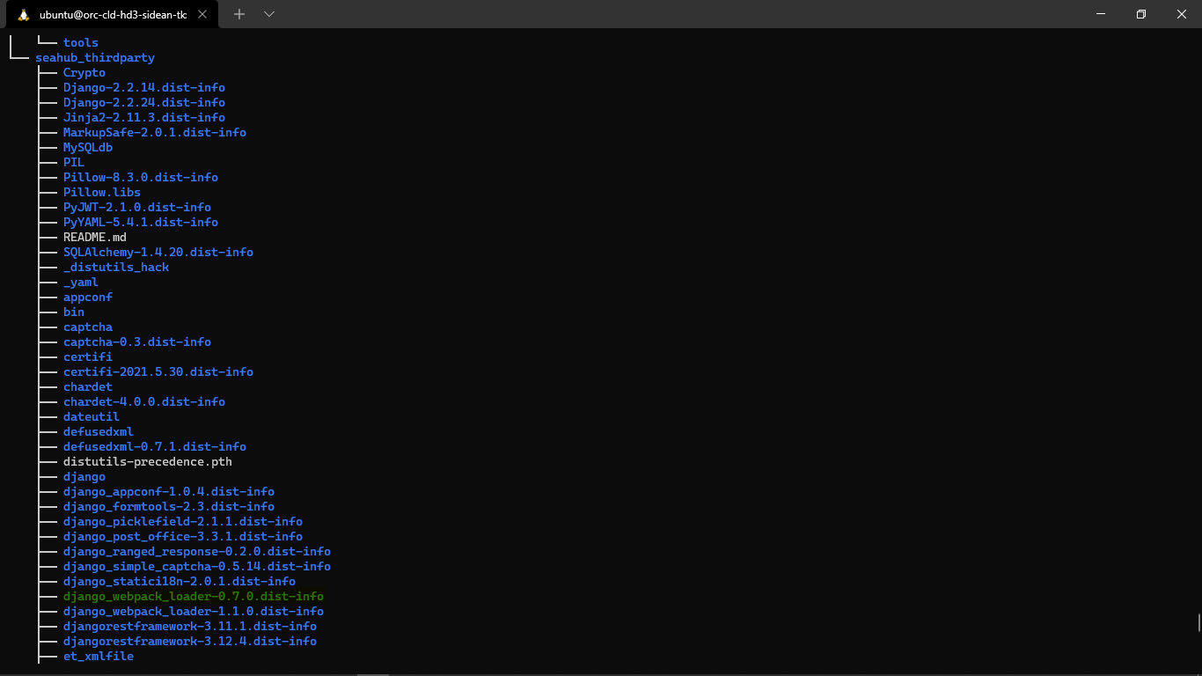Open a new terminal tab with plus button

tap(239, 14)
